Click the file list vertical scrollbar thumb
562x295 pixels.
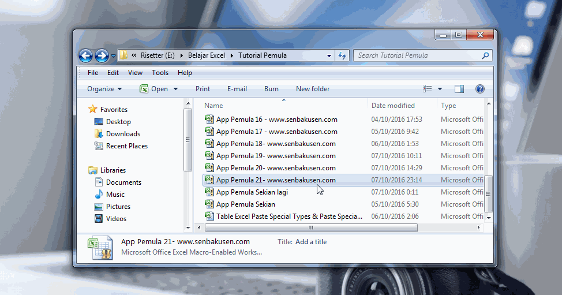point(489,193)
